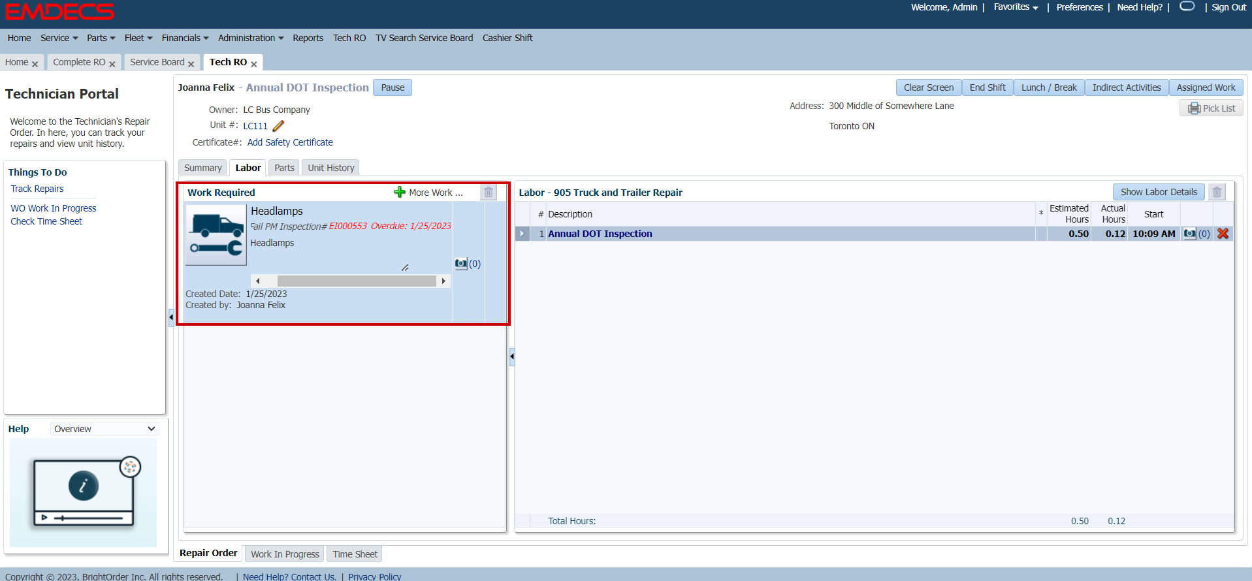Viewport: 1252px width, 581px height.
Task: Open the Fleet dropdown menu
Action: [138, 38]
